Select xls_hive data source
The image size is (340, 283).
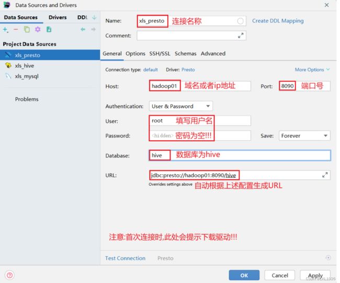[25, 65]
